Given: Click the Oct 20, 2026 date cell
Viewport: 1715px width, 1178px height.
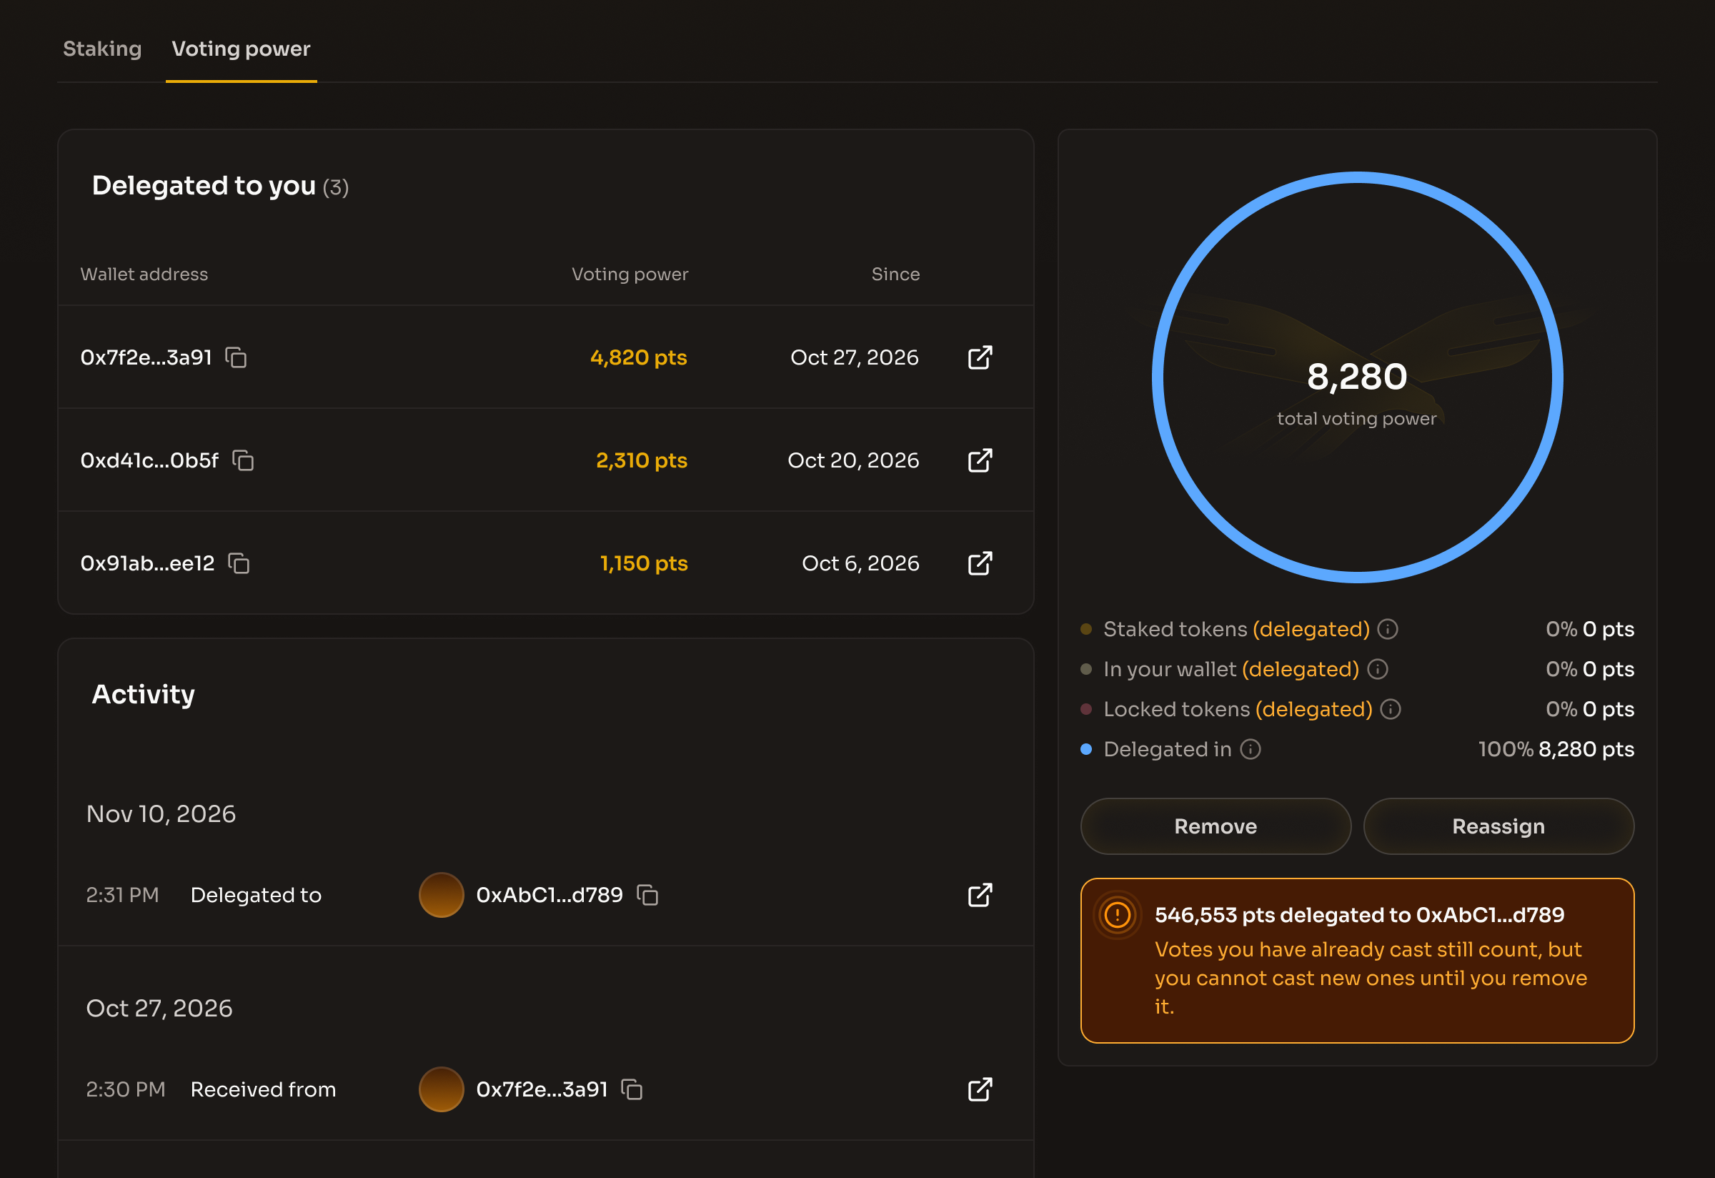Looking at the screenshot, I should click(853, 460).
